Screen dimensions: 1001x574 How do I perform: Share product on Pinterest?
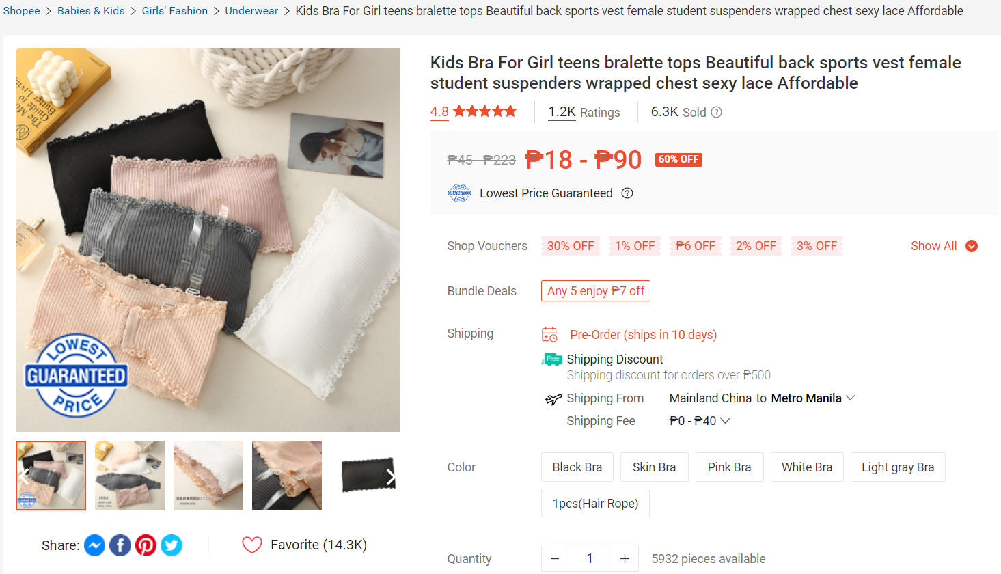(146, 545)
